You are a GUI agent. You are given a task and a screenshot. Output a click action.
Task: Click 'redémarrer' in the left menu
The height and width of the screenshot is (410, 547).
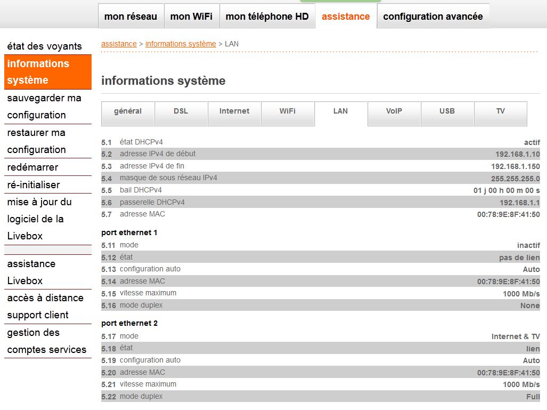(x=32, y=167)
